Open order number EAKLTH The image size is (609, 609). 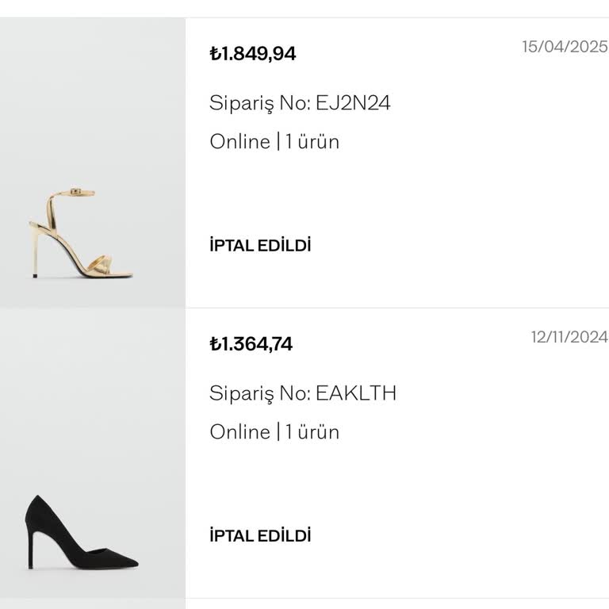tap(356, 393)
